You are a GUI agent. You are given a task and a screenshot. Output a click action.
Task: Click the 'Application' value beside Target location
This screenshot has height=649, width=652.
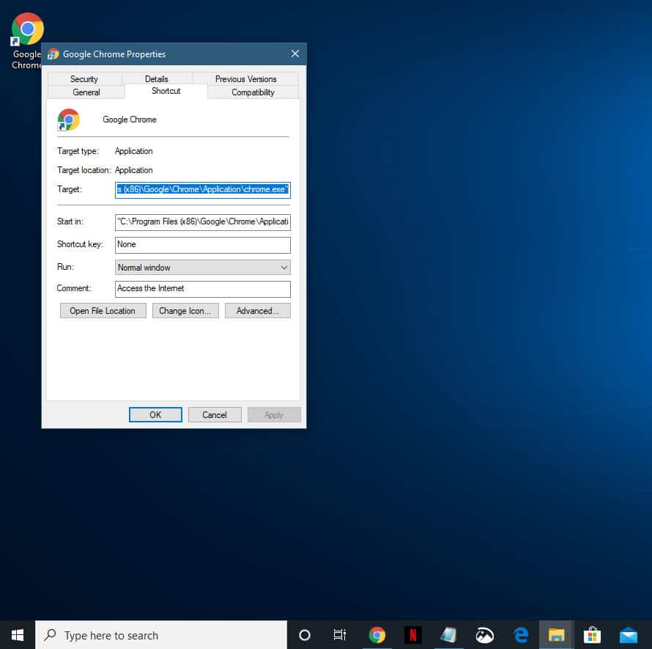[x=134, y=170]
